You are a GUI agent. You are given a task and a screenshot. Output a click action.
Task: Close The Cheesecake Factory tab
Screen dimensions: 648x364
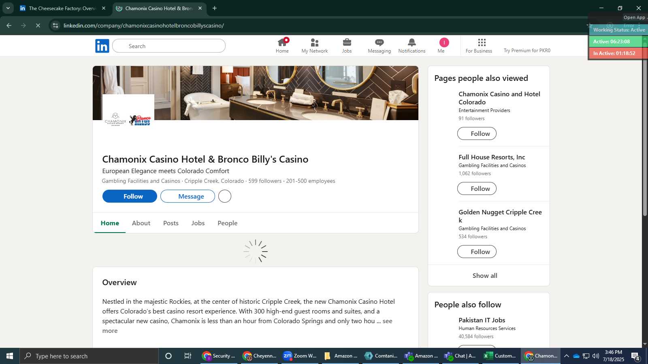[104, 8]
